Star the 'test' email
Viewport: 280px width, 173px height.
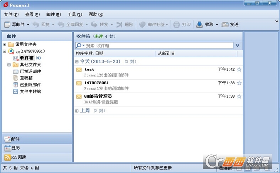239,70
